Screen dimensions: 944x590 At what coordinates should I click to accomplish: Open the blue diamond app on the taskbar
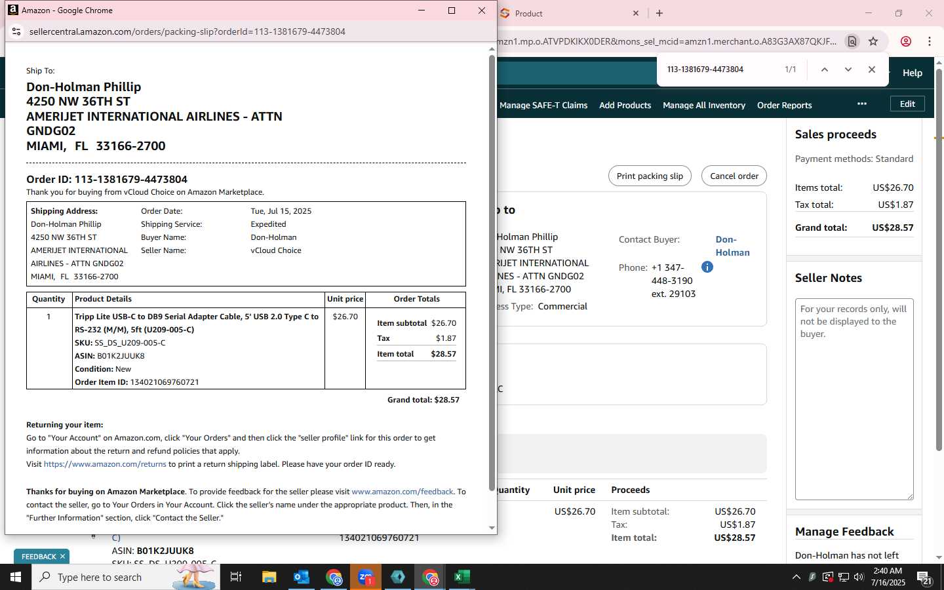(398, 577)
